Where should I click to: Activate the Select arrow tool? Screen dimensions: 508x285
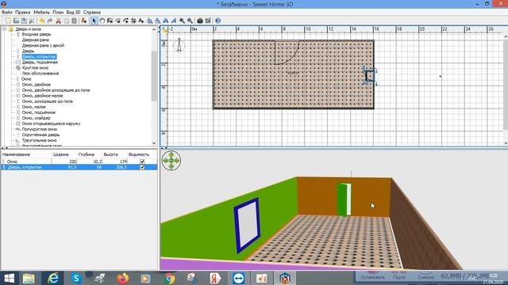94,21
